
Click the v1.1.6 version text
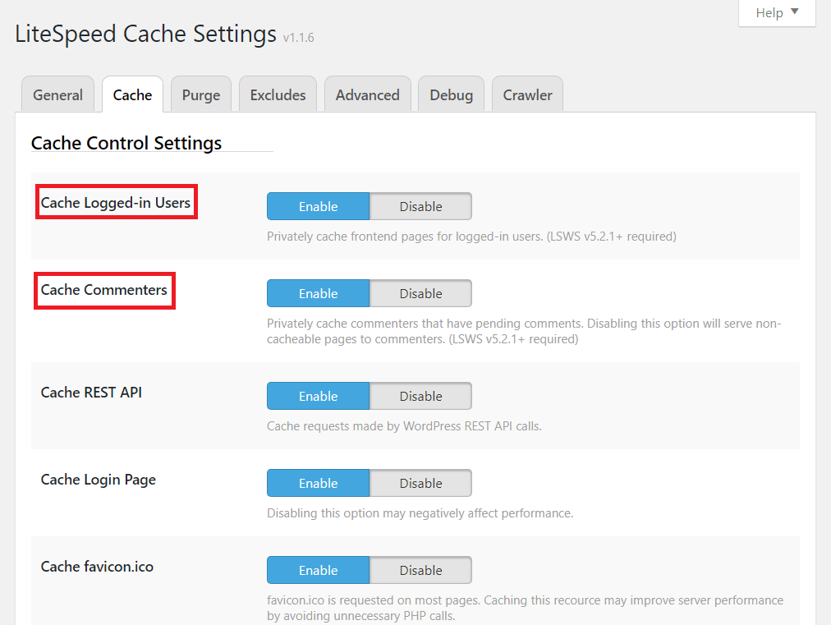pos(298,38)
